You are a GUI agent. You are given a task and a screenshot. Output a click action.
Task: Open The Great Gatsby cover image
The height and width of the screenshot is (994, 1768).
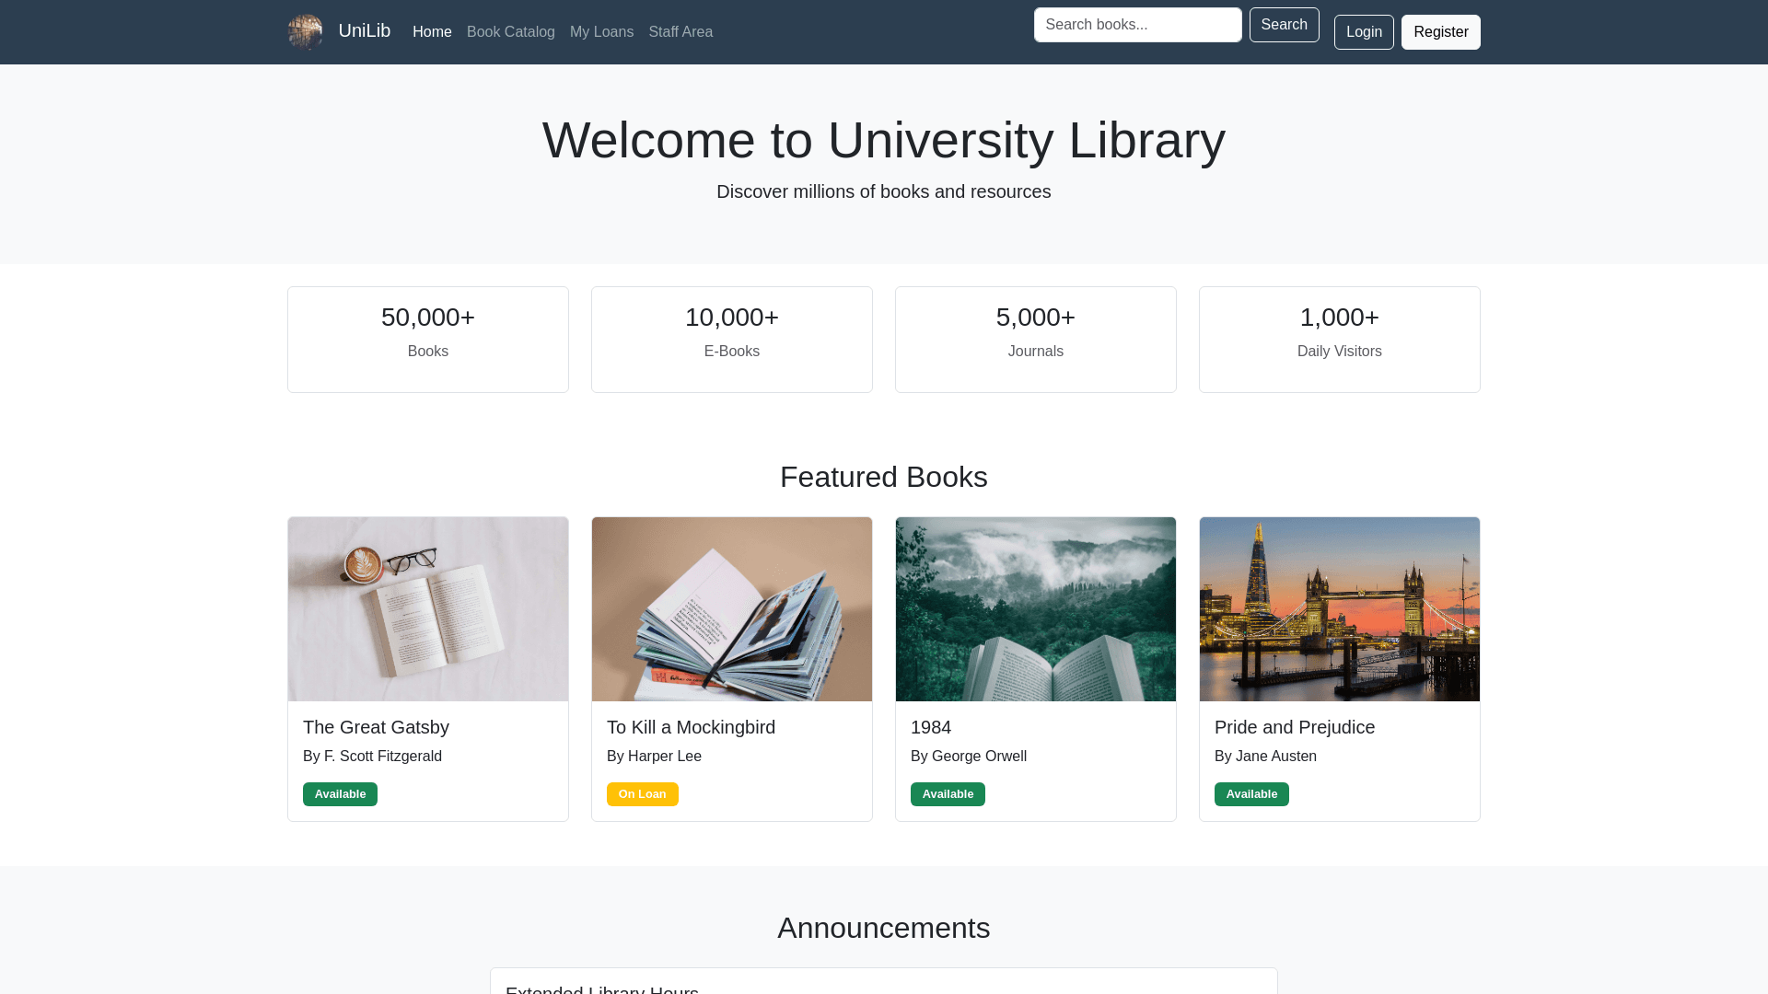428,609
